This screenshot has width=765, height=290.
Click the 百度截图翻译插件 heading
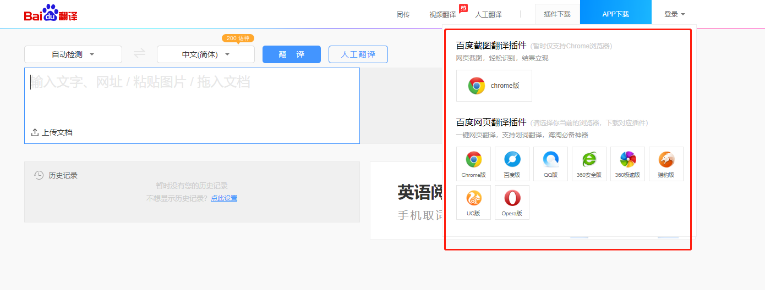[491, 45]
